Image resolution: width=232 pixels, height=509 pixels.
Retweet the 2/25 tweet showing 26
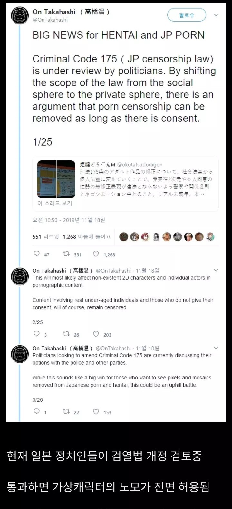[66, 334]
